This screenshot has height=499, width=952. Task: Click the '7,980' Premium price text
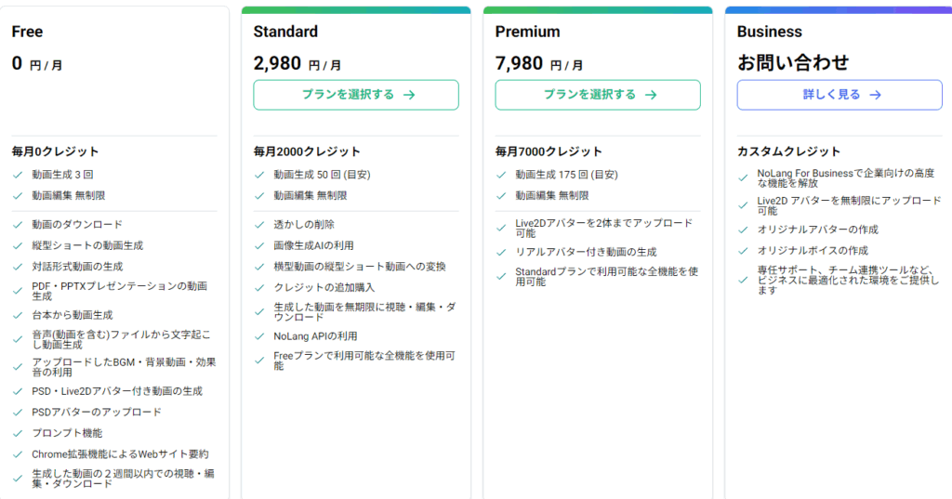pos(519,63)
